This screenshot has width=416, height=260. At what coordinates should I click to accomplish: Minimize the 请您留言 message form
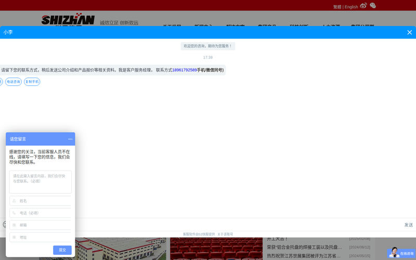(70, 139)
